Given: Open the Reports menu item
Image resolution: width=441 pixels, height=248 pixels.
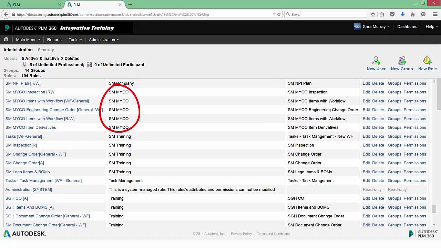Looking at the screenshot, I should (54, 40).
